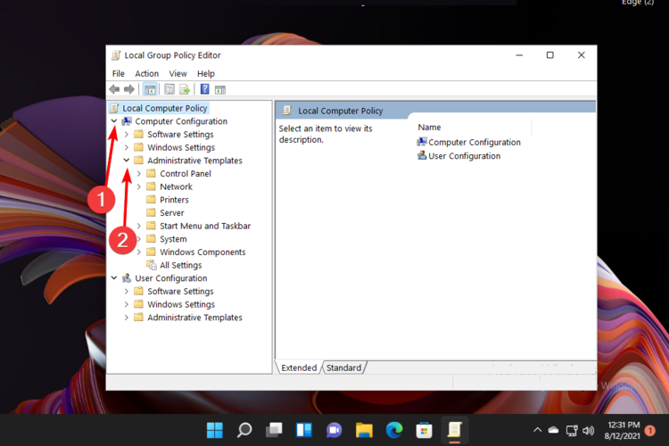Click the OneDrive cloud tray icon

[x=553, y=430]
